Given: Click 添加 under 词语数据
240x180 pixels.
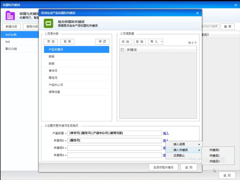Looking at the screenshot, I should pyautogui.click(x=125, y=42).
